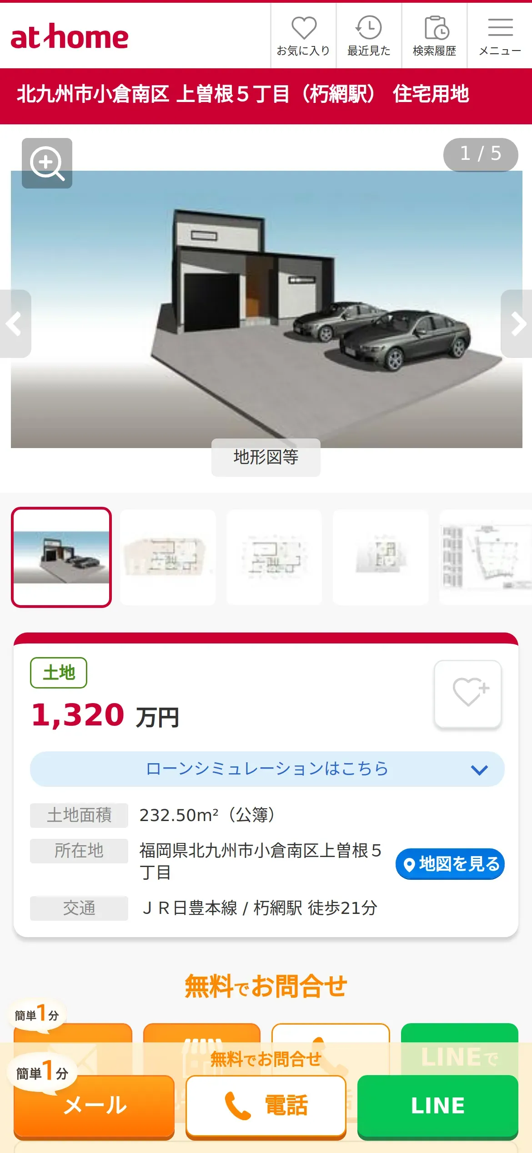Click the main house rendering image
This screenshot has height=1153, width=532.
tap(266, 309)
